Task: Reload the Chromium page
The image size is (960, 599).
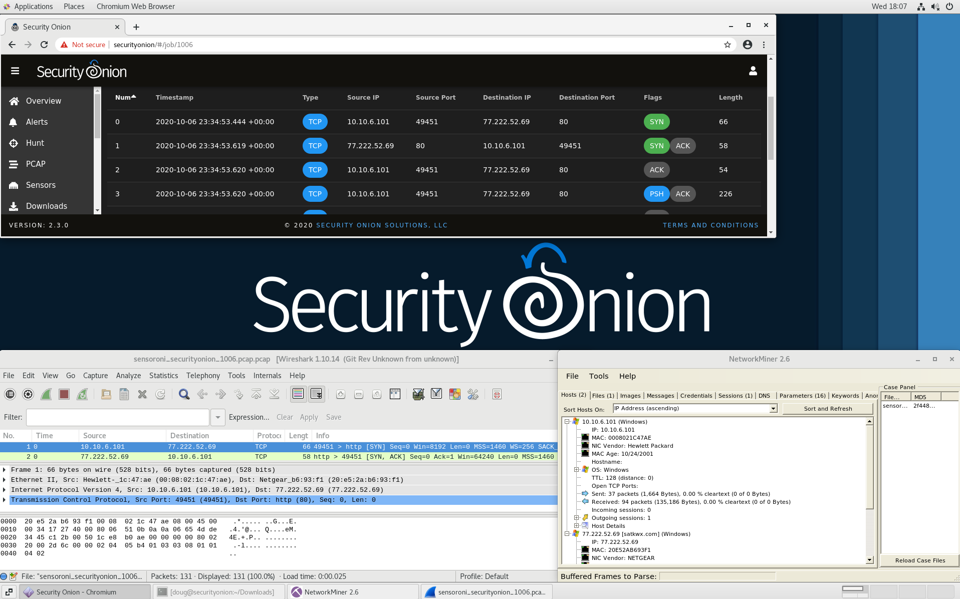Action: 44,45
